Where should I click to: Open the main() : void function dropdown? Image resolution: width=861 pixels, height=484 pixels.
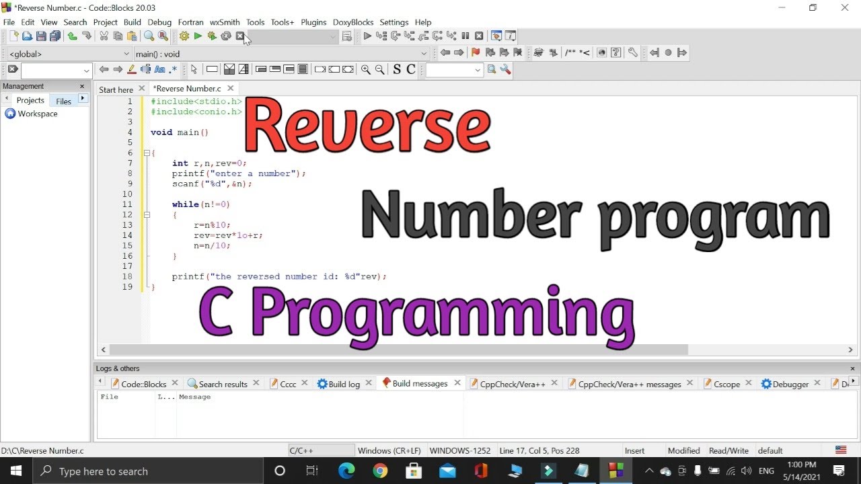(x=424, y=54)
